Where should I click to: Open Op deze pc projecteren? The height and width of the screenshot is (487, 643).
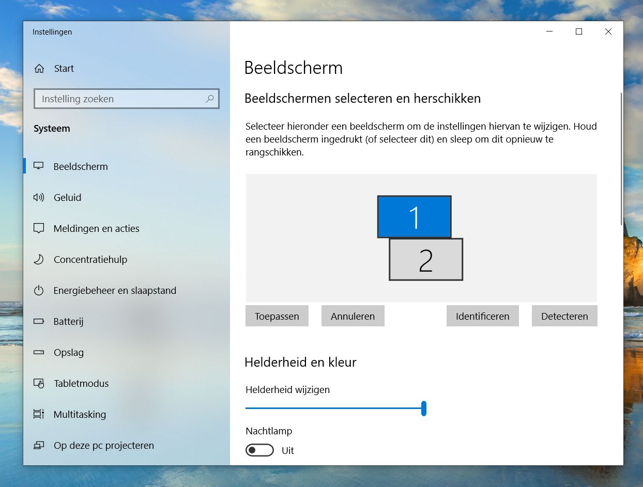pos(39,445)
